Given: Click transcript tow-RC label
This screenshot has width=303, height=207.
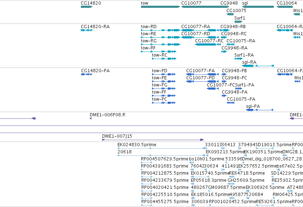Looking at the screenshot, I should tap(160, 55).
